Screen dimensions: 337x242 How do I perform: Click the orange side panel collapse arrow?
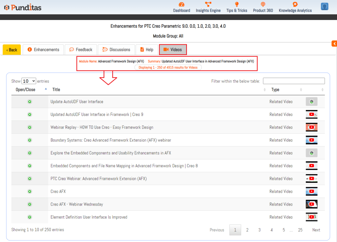[x=334, y=44]
